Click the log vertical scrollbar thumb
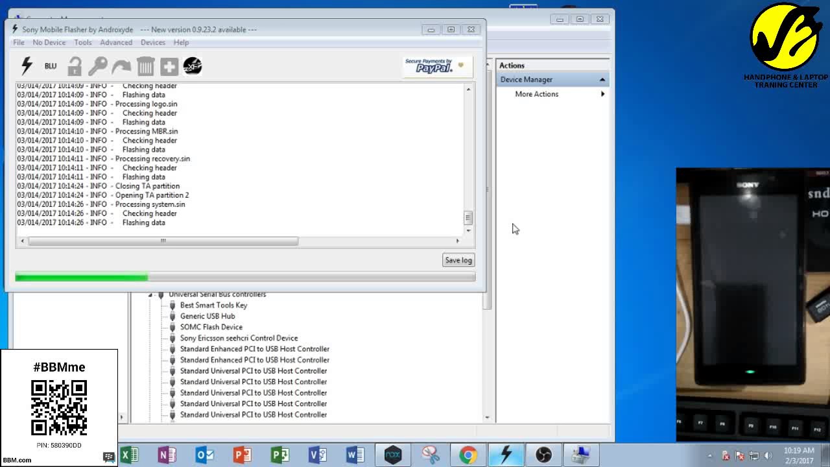This screenshot has height=467, width=830. point(468,218)
